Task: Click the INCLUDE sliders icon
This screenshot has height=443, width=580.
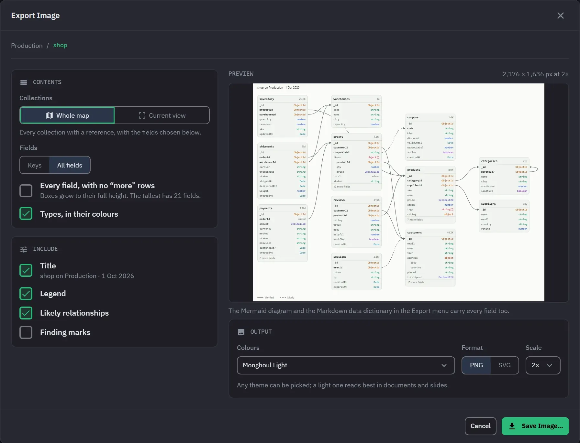Action: point(24,249)
